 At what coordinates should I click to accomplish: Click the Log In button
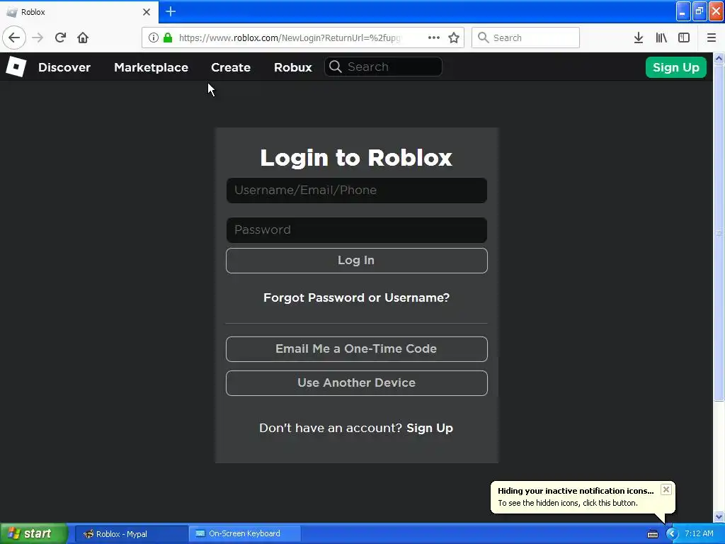[x=357, y=261]
